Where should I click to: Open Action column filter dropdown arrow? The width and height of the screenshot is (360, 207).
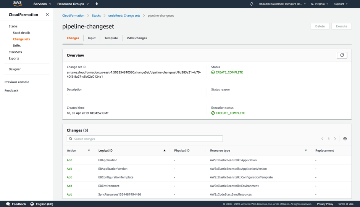[x=89, y=151]
